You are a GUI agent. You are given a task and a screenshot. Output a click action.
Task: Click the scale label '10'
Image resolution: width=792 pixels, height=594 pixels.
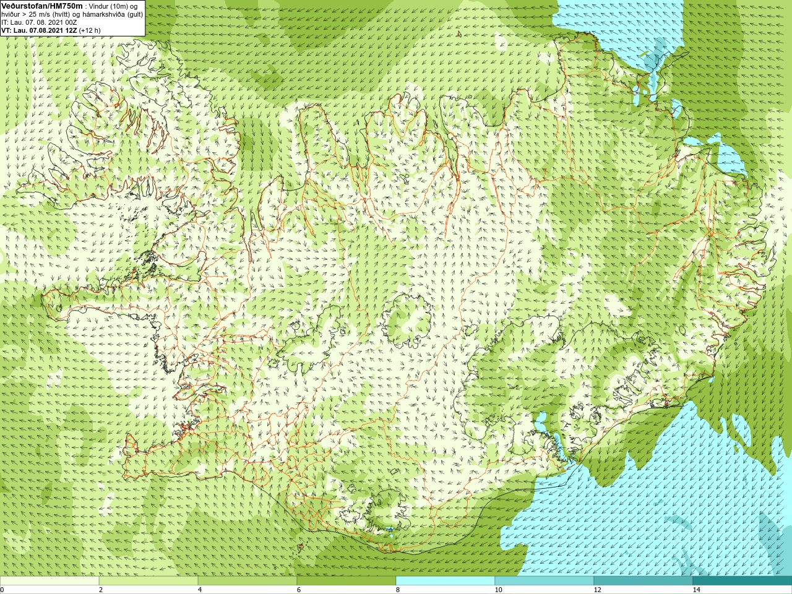click(498, 590)
